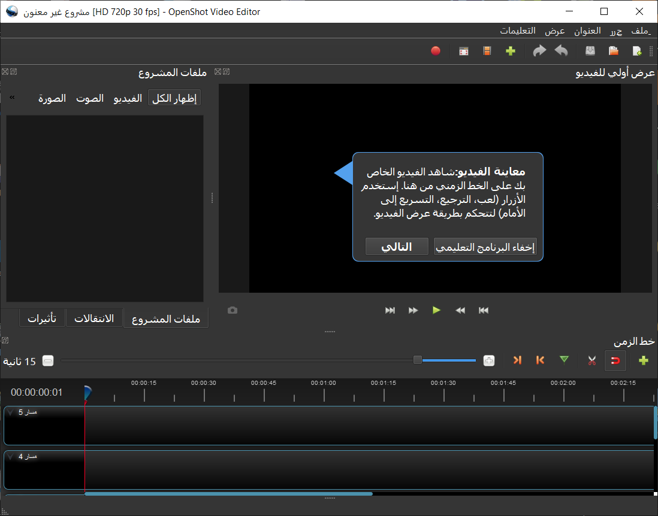Play the video preview
The width and height of the screenshot is (658, 516).
436,310
